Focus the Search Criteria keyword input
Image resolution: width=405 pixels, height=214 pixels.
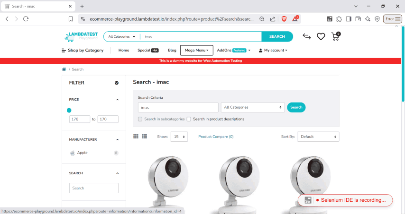click(x=178, y=108)
